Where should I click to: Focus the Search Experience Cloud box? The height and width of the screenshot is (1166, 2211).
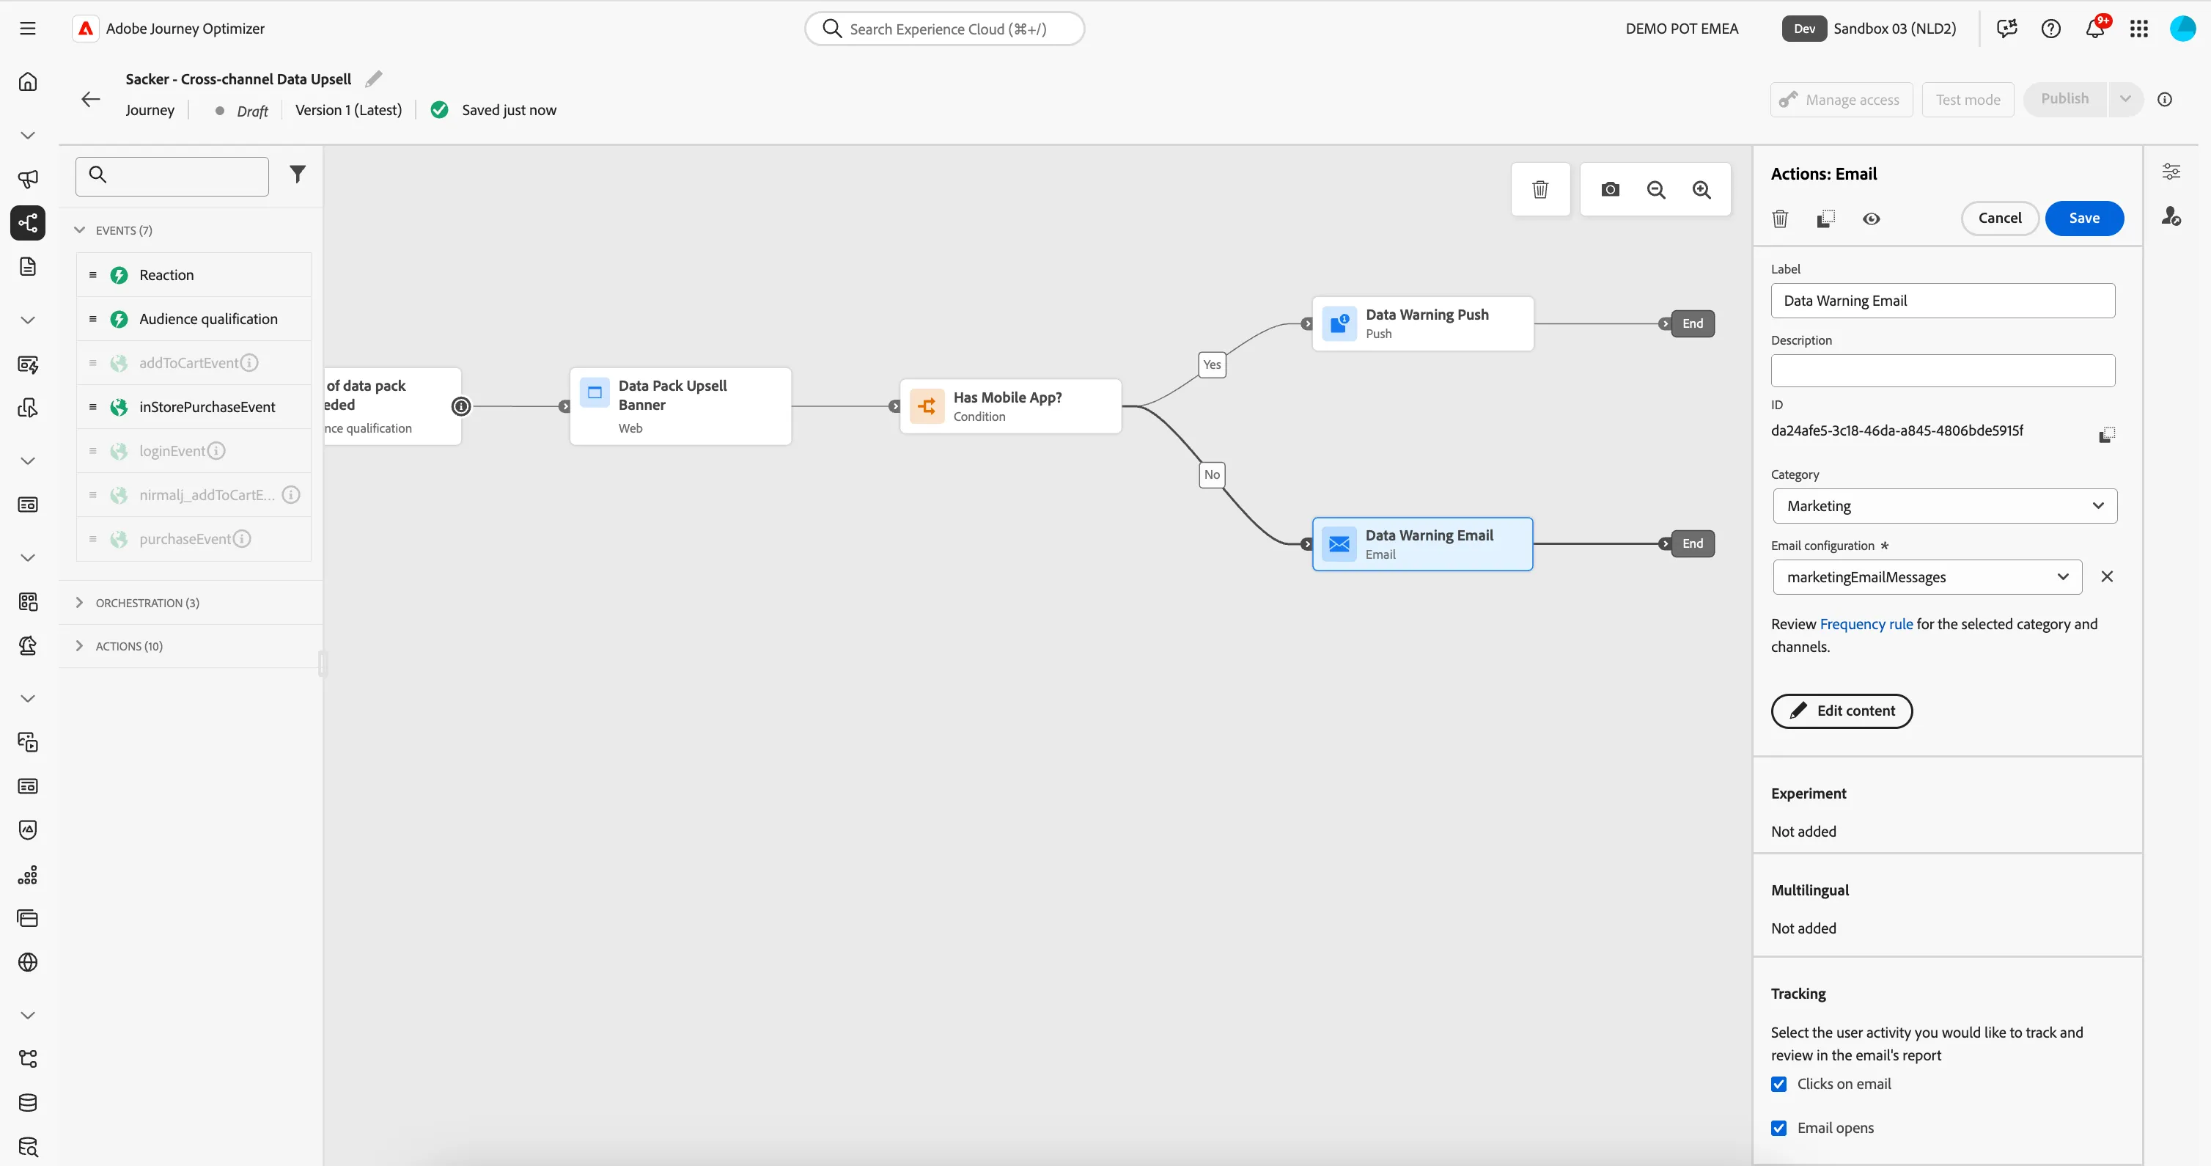[944, 29]
